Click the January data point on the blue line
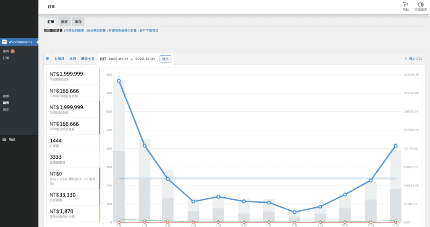Screen dimensions: 430x227 119,81
